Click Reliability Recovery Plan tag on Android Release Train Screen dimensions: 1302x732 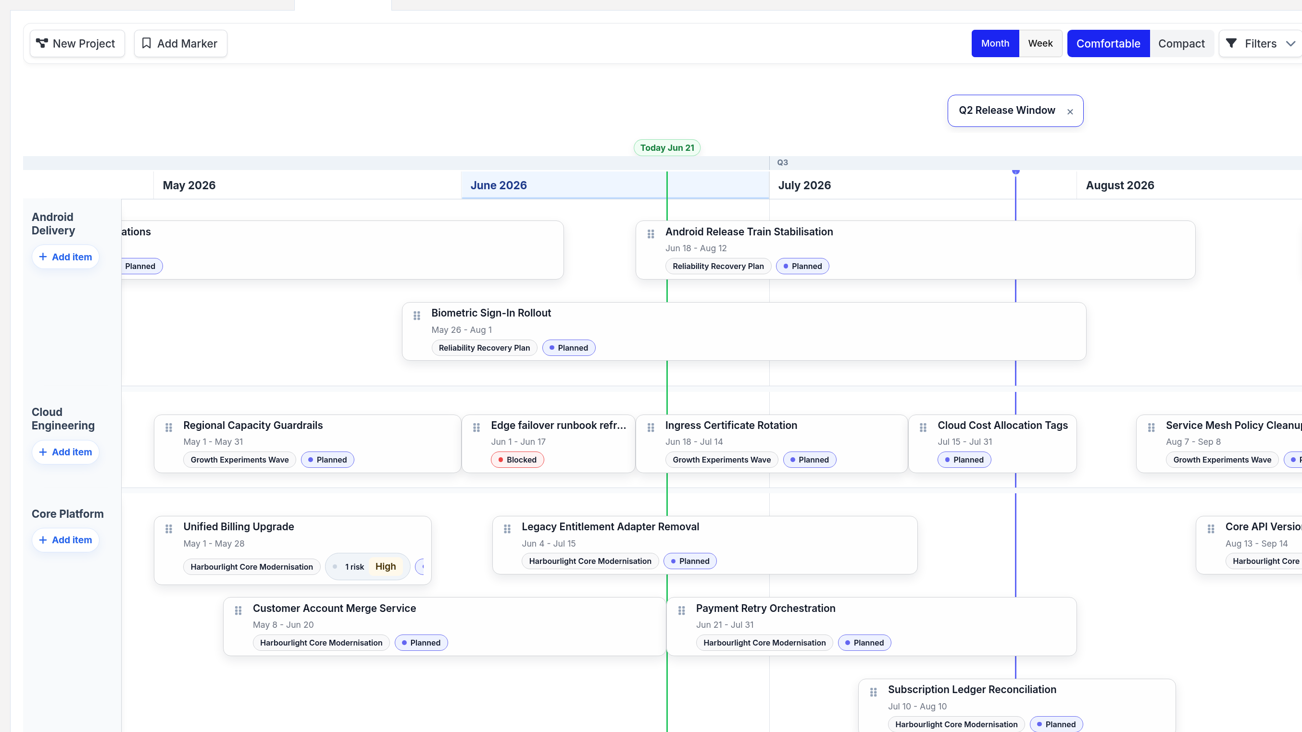pos(718,266)
